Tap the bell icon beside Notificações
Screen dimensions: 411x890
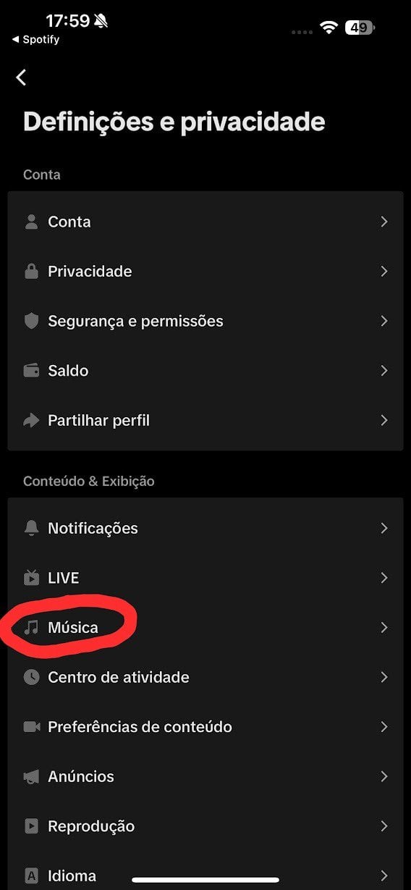pyautogui.click(x=31, y=528)
